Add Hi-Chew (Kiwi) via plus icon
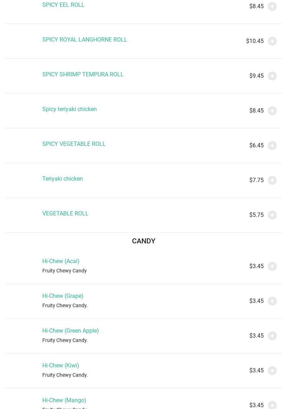The height and width of the screenshot is (409, 287). [x=272, y=371]
